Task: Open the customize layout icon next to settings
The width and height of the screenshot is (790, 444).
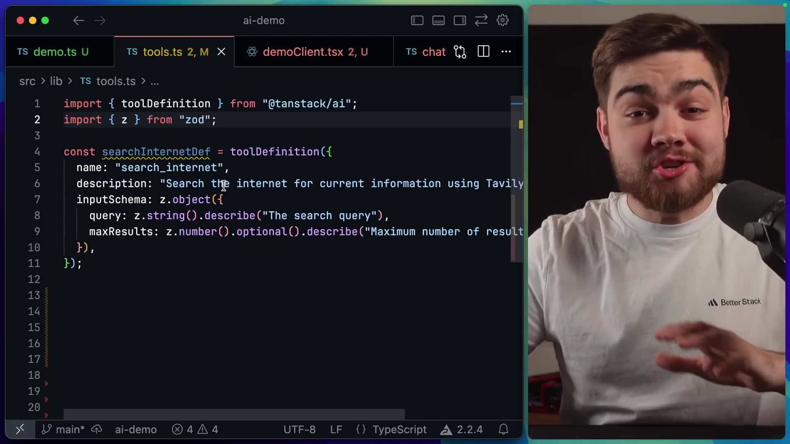Action: 481,20
